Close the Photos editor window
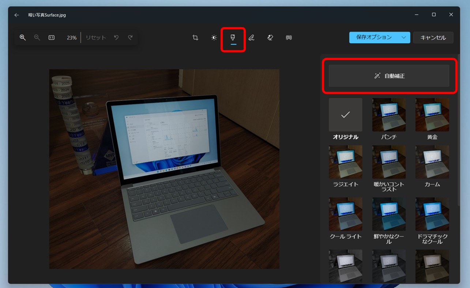 [x=451, y=15]
